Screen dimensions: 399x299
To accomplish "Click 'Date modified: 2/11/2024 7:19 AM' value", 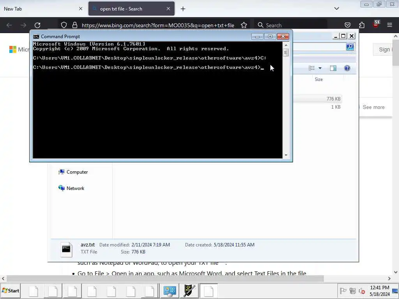I will coord(151,245).
